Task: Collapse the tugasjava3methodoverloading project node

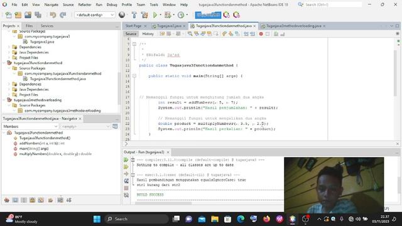Action: coord(4,100)
